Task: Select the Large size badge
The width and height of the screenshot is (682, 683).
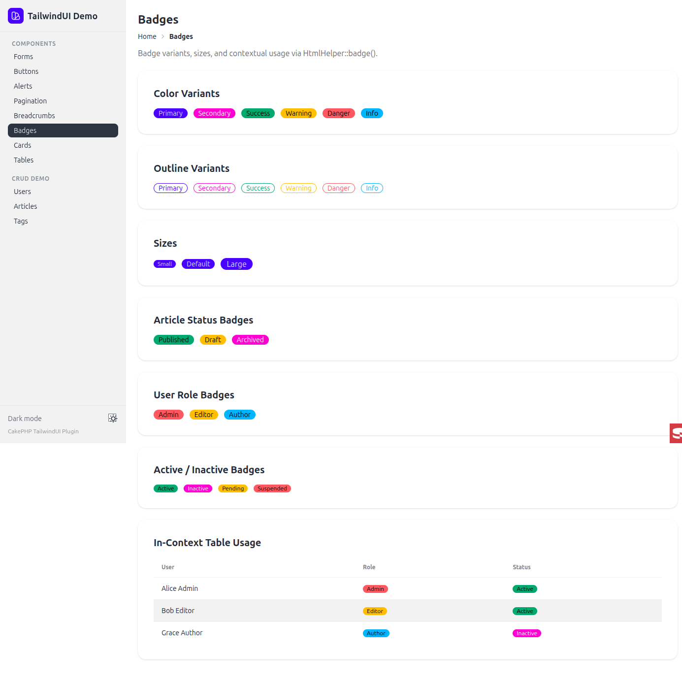Action: tap(236, 264)
